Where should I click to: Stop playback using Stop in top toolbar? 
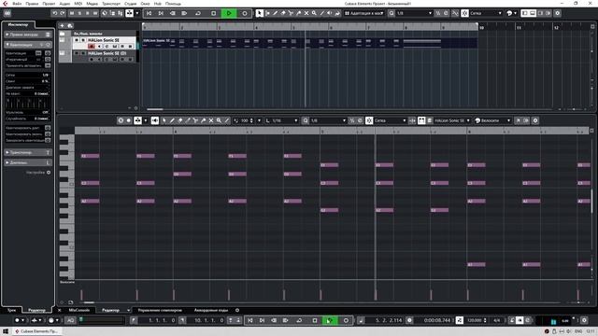(x=214, y=13)
